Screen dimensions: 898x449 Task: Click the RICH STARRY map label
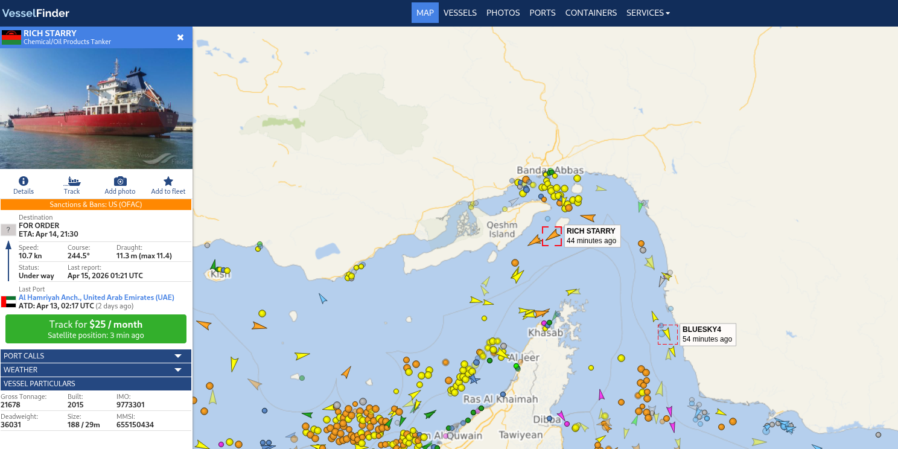(x=592, y=236)
